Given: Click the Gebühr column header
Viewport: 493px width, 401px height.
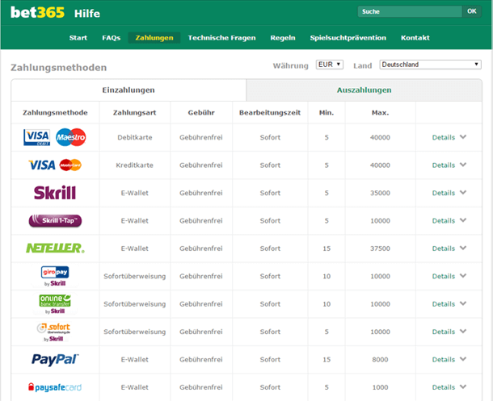Looking at the screenshot, I should pyautogui.click(x=201, y=113).
